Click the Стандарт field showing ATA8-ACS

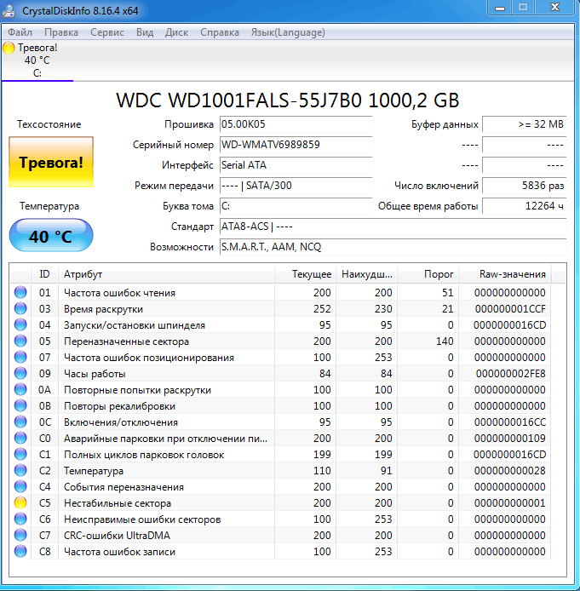tap(393, 227)
